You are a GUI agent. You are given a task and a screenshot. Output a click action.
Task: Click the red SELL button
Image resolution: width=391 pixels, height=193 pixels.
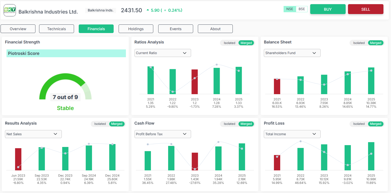coord(366,9)
